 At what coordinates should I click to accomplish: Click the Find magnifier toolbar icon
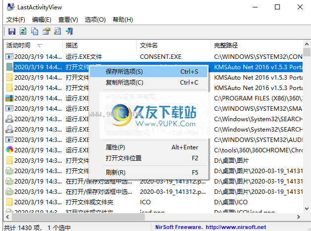point(57,31)
